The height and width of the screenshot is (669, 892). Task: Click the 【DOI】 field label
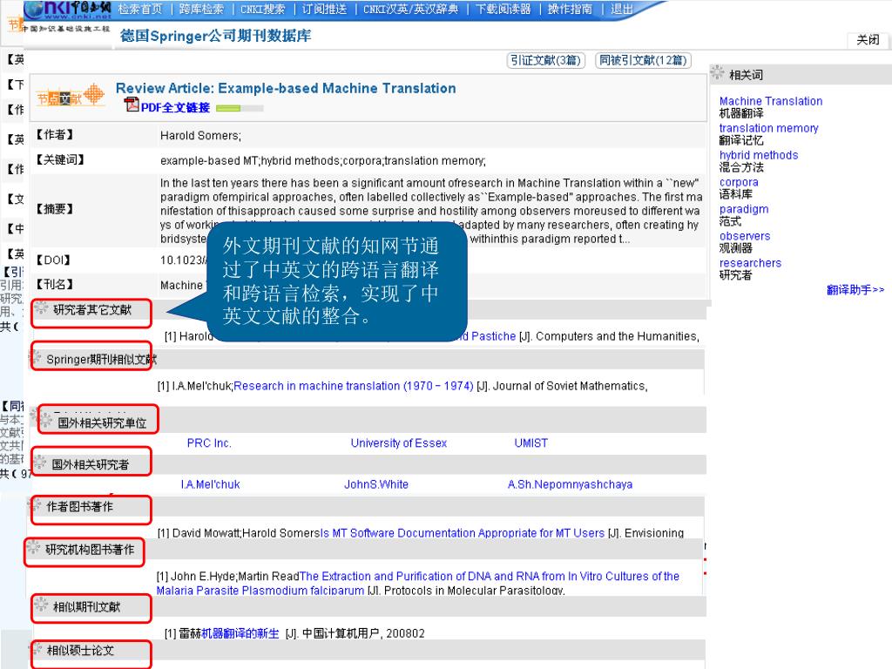[53, 260]
